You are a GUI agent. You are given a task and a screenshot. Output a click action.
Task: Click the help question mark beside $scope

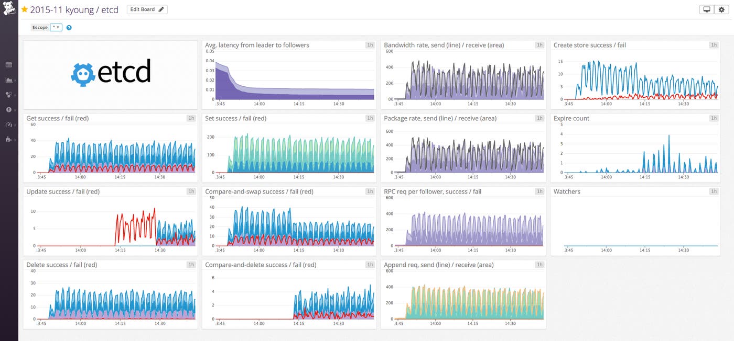pyautogui.click(x=69, y=27)
